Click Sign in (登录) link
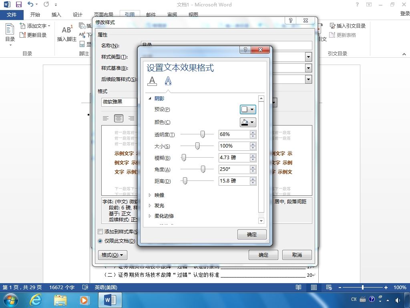Image resolution: width=410 pixels, height=308 pixels. (x=405, y=14)
